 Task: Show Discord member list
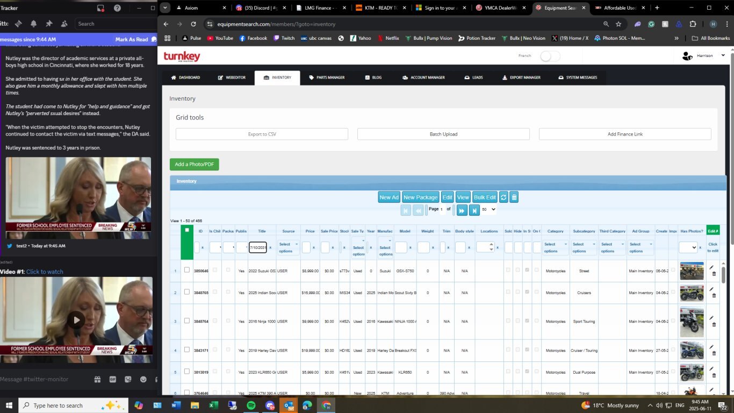pos(64,24)
